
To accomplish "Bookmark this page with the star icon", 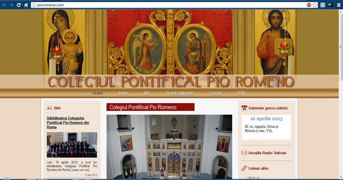I will (315, 5).
